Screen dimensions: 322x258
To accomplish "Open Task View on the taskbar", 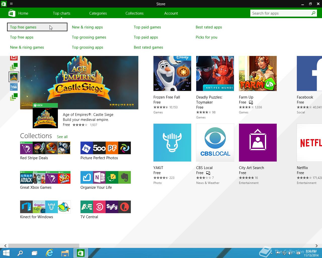I will 34,253.
